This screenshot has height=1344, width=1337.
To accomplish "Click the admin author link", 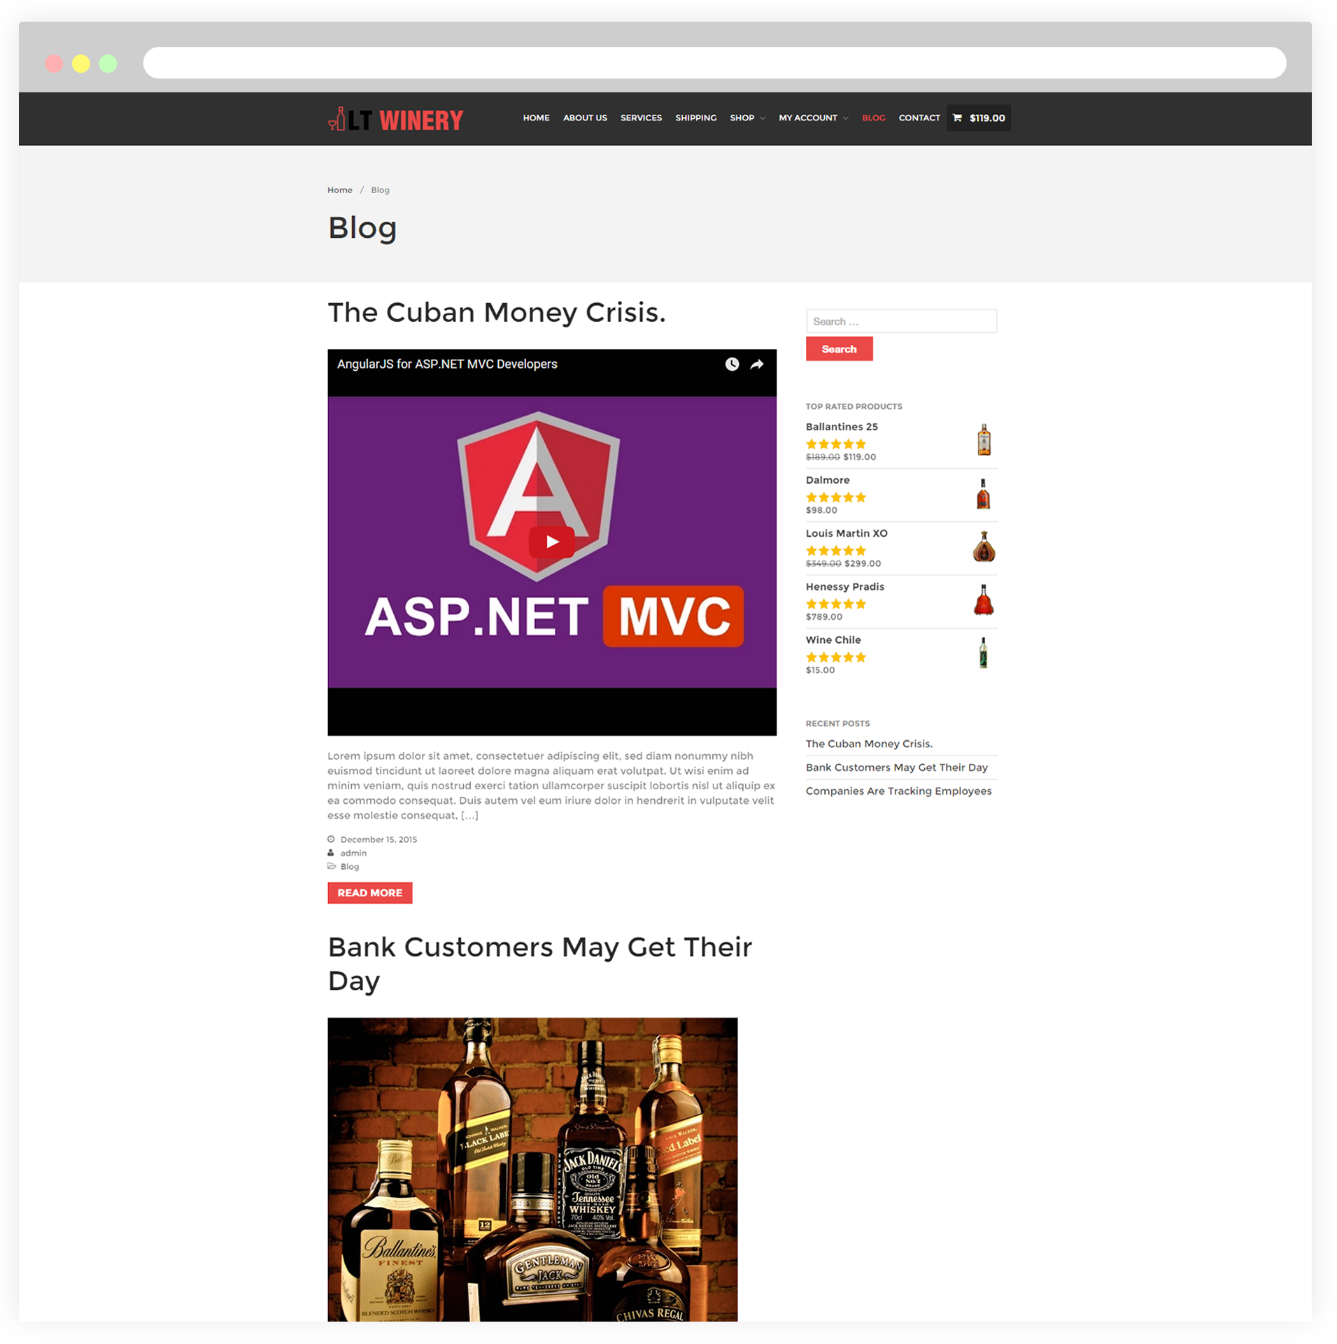I will point(353,853).
